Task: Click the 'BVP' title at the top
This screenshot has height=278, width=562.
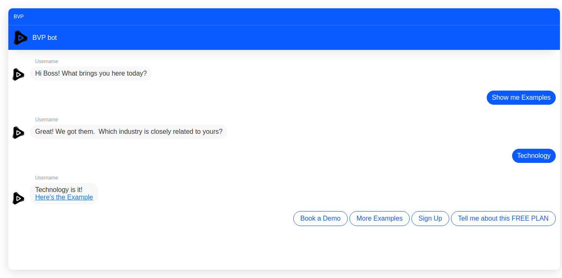Action: [x=19, y=17]
